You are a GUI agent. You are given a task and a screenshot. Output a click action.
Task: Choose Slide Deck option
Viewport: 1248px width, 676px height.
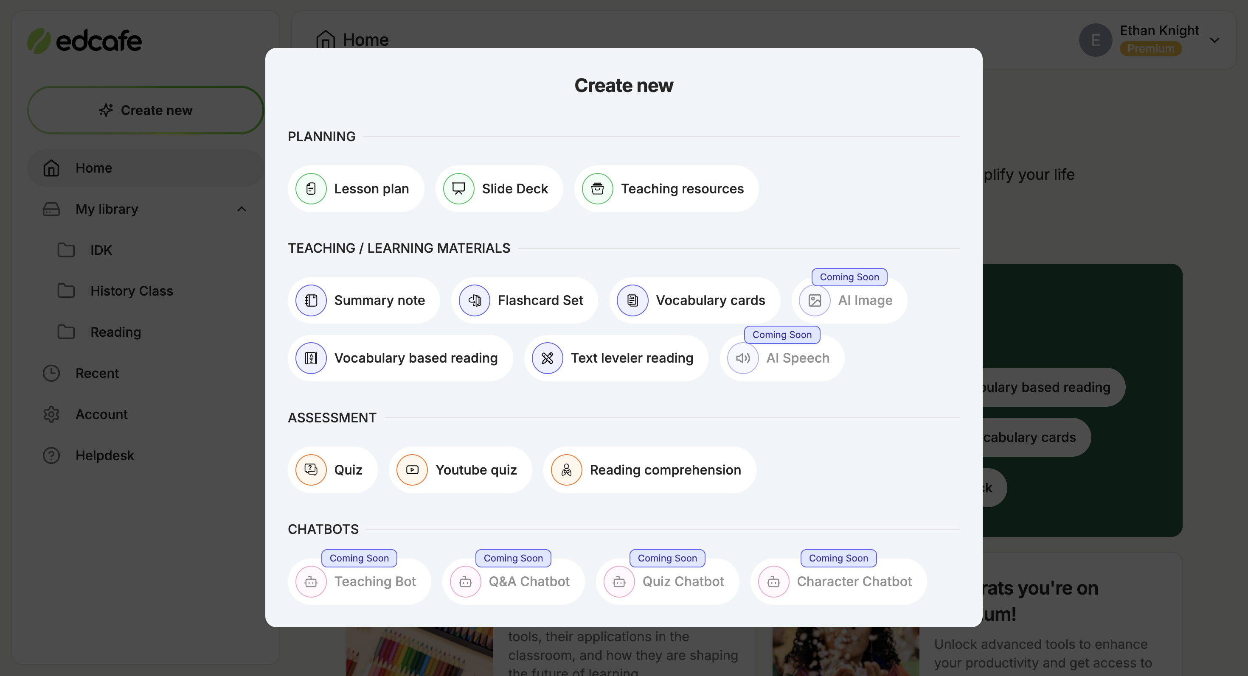point(499,189)
